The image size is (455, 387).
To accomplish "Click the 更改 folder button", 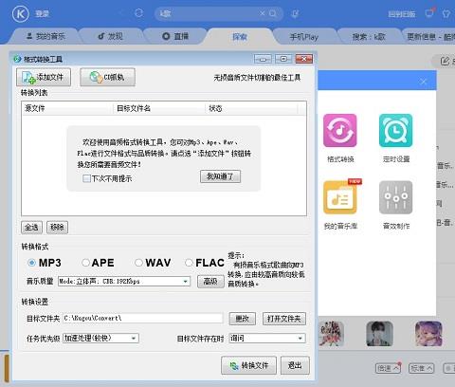I will (x=243, y=319).
